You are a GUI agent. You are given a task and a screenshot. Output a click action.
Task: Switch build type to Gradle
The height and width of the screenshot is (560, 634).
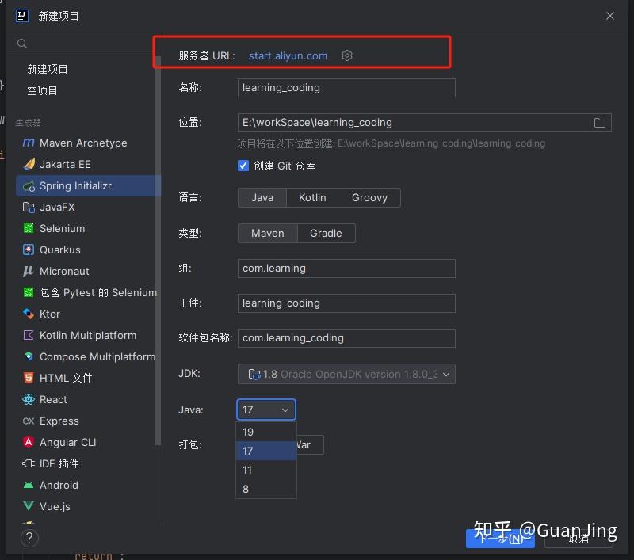(327, 233)
